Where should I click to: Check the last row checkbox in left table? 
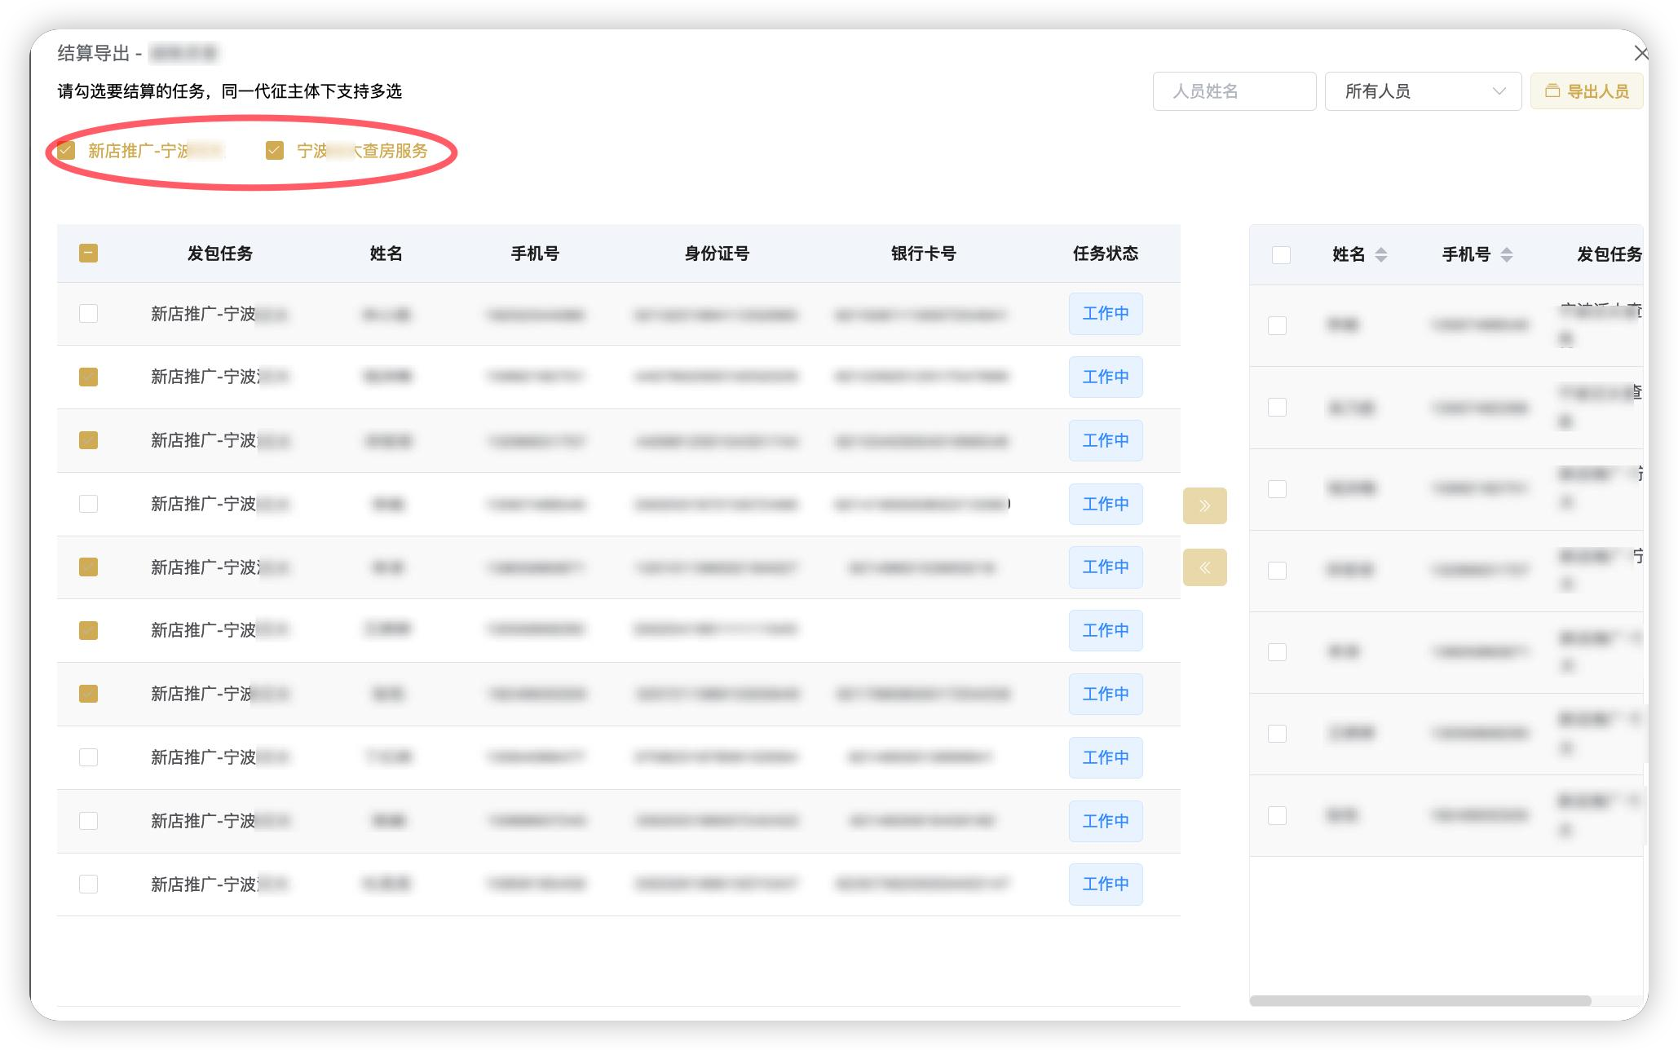pyautogui.click(x=88, y=884)
